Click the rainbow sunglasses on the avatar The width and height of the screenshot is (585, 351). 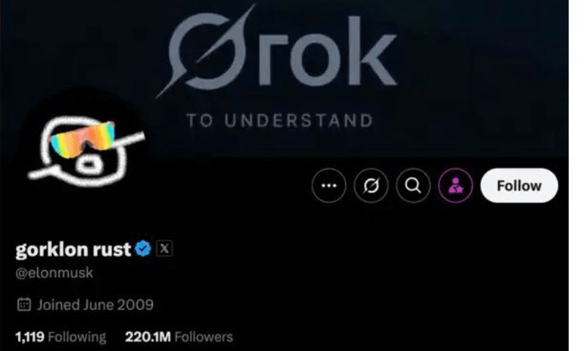(x=83, y=140)
